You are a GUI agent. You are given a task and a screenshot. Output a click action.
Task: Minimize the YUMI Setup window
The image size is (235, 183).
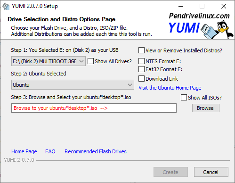(181, 6)
